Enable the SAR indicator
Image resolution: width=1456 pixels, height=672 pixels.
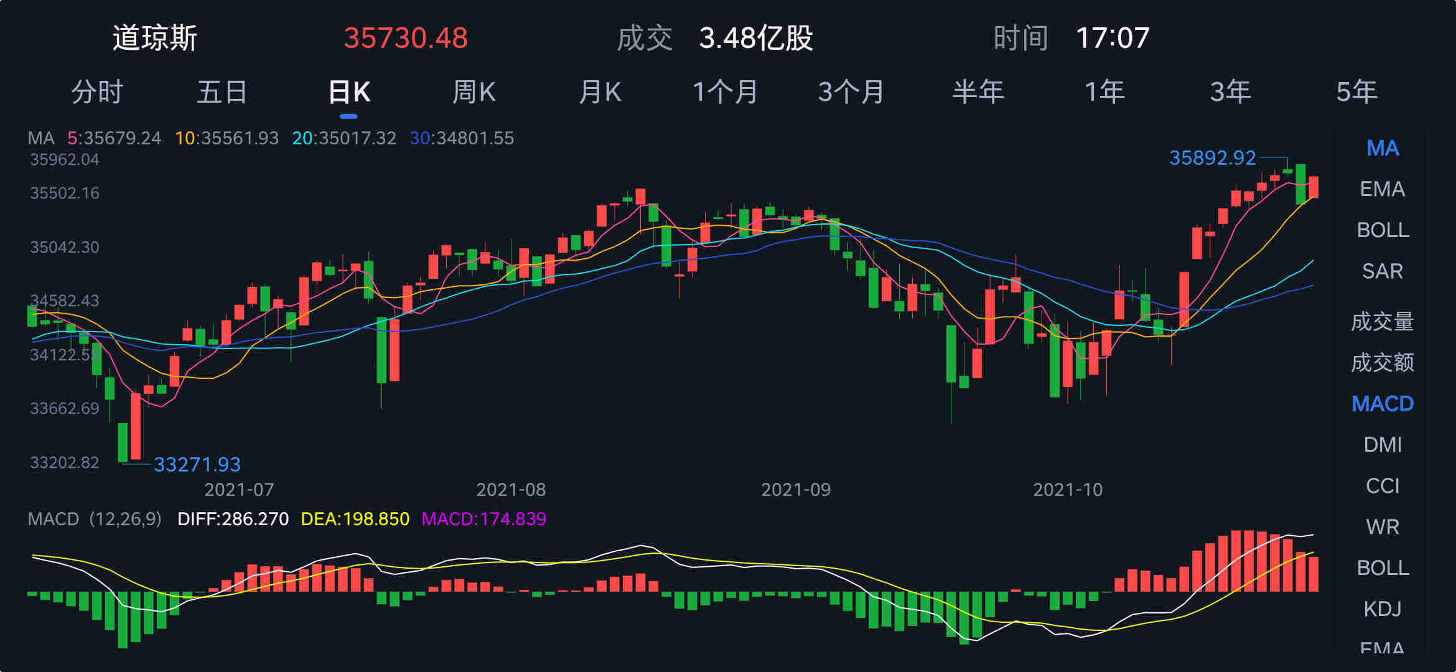pos(1383,271)
